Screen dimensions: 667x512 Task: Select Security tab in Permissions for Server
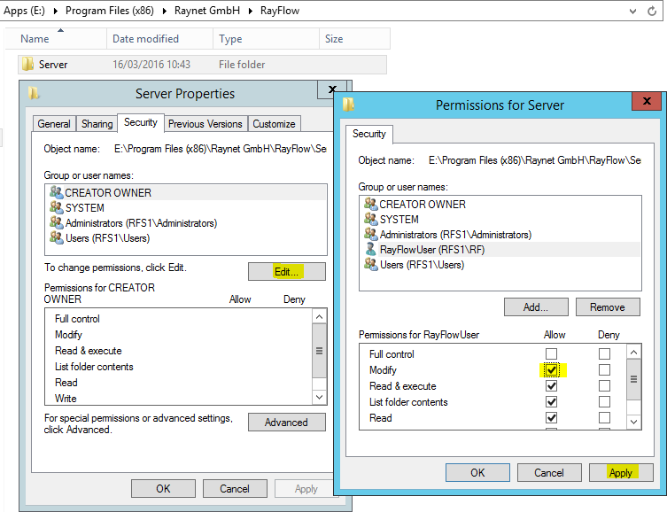pyautogui.click(x=369, y=134)
